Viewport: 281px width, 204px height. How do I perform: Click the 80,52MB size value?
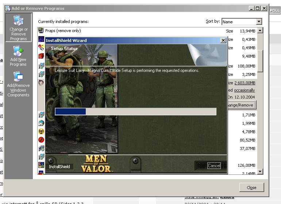click(247, 140)
